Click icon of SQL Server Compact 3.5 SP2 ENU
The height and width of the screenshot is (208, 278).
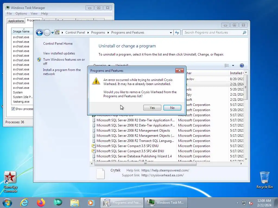click(x=94, y=146)
